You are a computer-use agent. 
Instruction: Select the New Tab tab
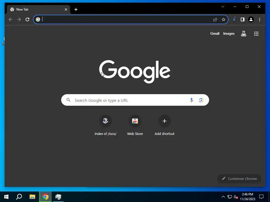point(38,9)
